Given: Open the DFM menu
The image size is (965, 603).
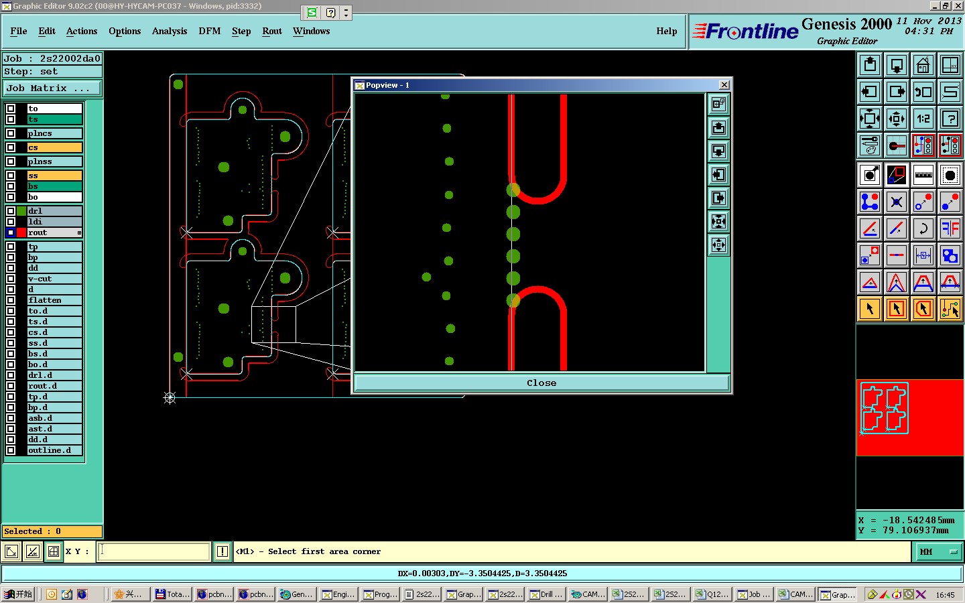Looking at the screenshot, I should (210, 31).
